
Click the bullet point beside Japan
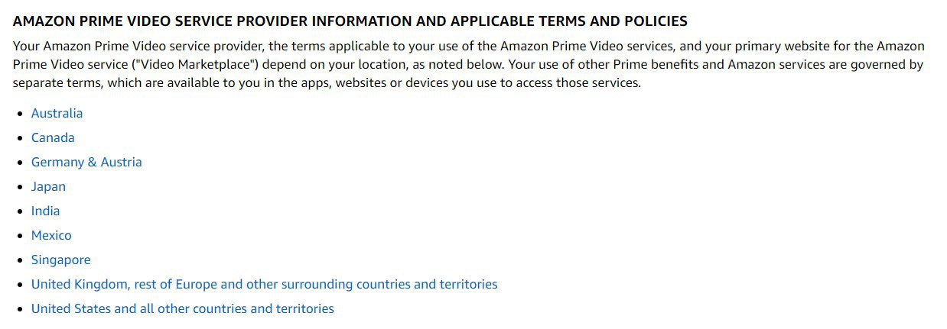coord(20,187)
